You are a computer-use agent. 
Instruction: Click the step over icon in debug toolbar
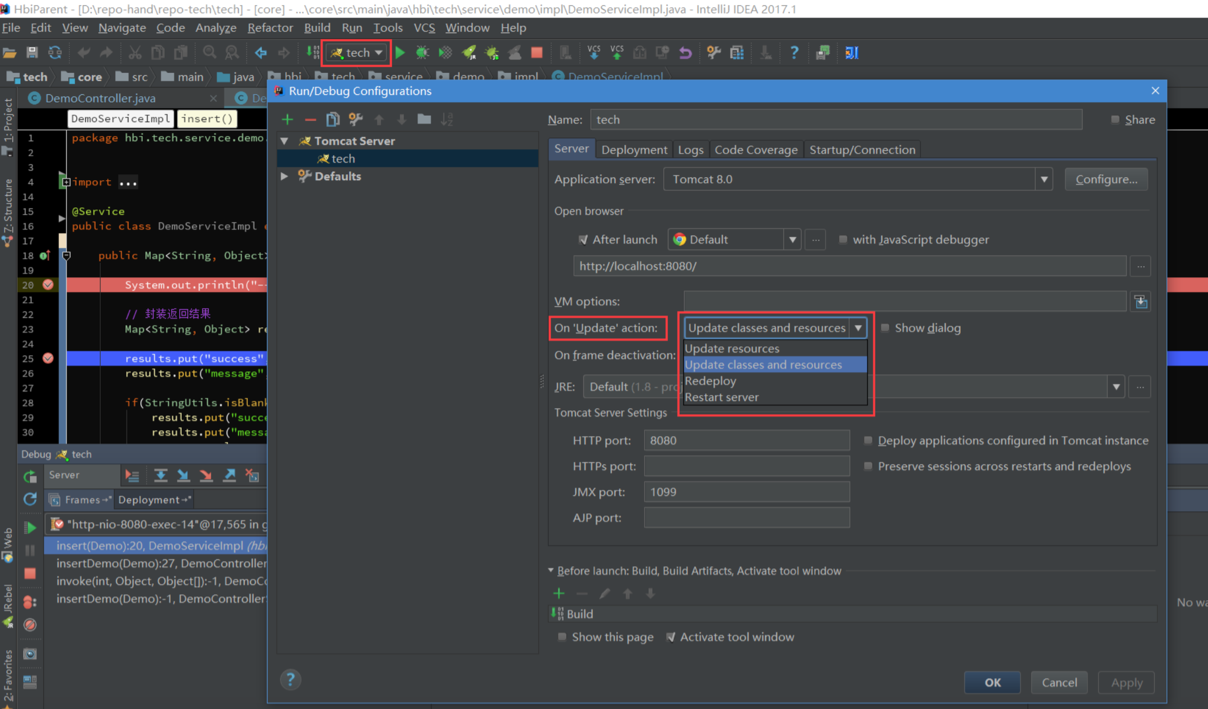tap(162, 474)
